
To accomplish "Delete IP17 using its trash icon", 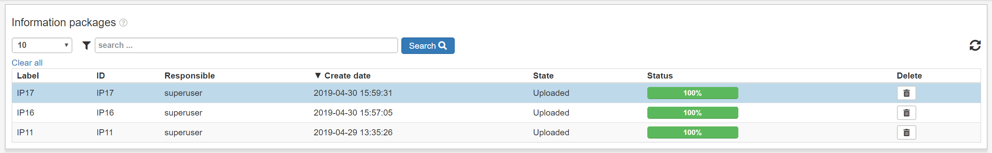I will 907,93.
